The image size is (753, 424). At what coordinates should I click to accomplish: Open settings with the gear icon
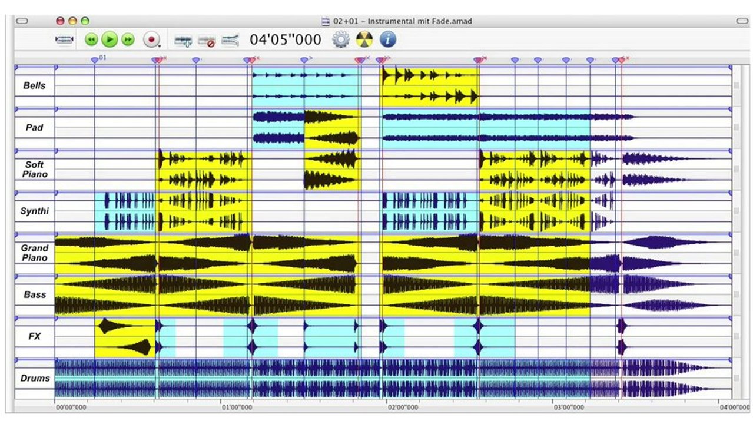pos(341,39)
